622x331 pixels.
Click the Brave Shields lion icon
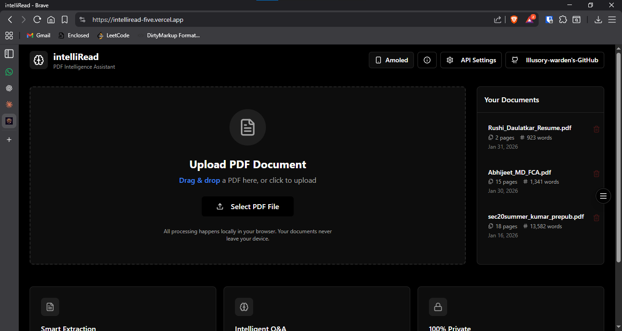(x=514, y=20)
